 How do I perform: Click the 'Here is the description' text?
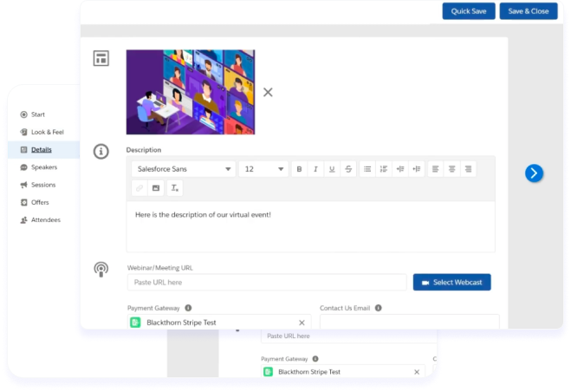(203, 215)
